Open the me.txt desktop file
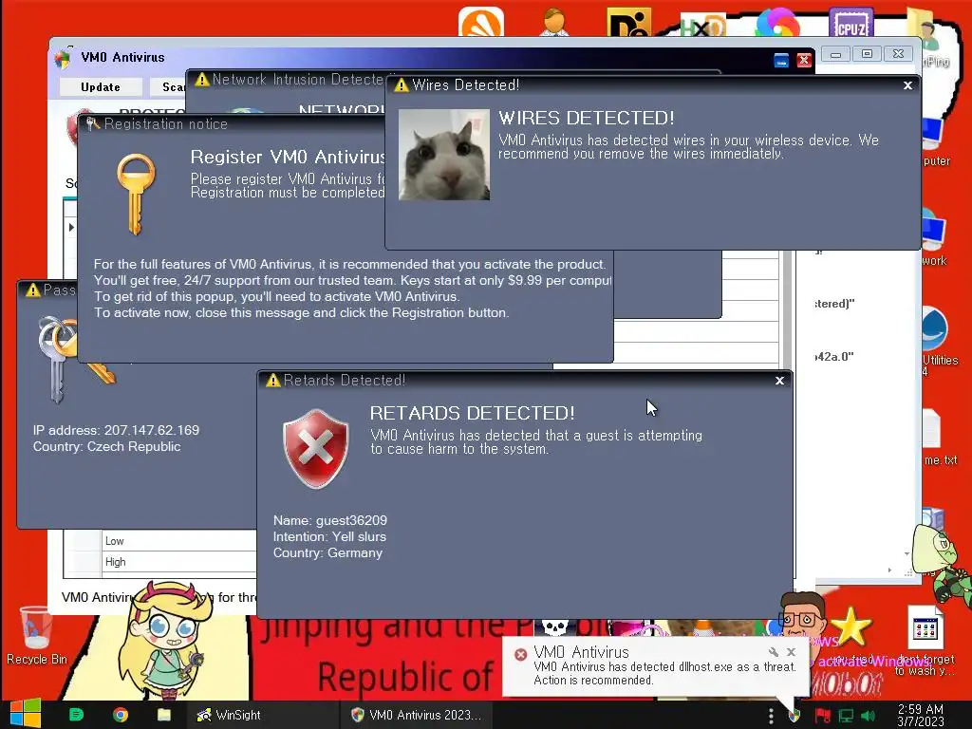 click(x=938, y=437)
